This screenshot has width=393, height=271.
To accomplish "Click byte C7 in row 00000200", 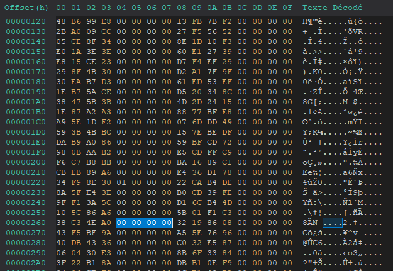I will pos(76,162).
